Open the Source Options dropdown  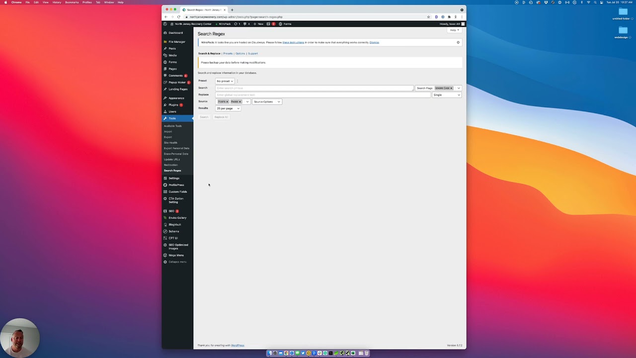tap(267, 101)
